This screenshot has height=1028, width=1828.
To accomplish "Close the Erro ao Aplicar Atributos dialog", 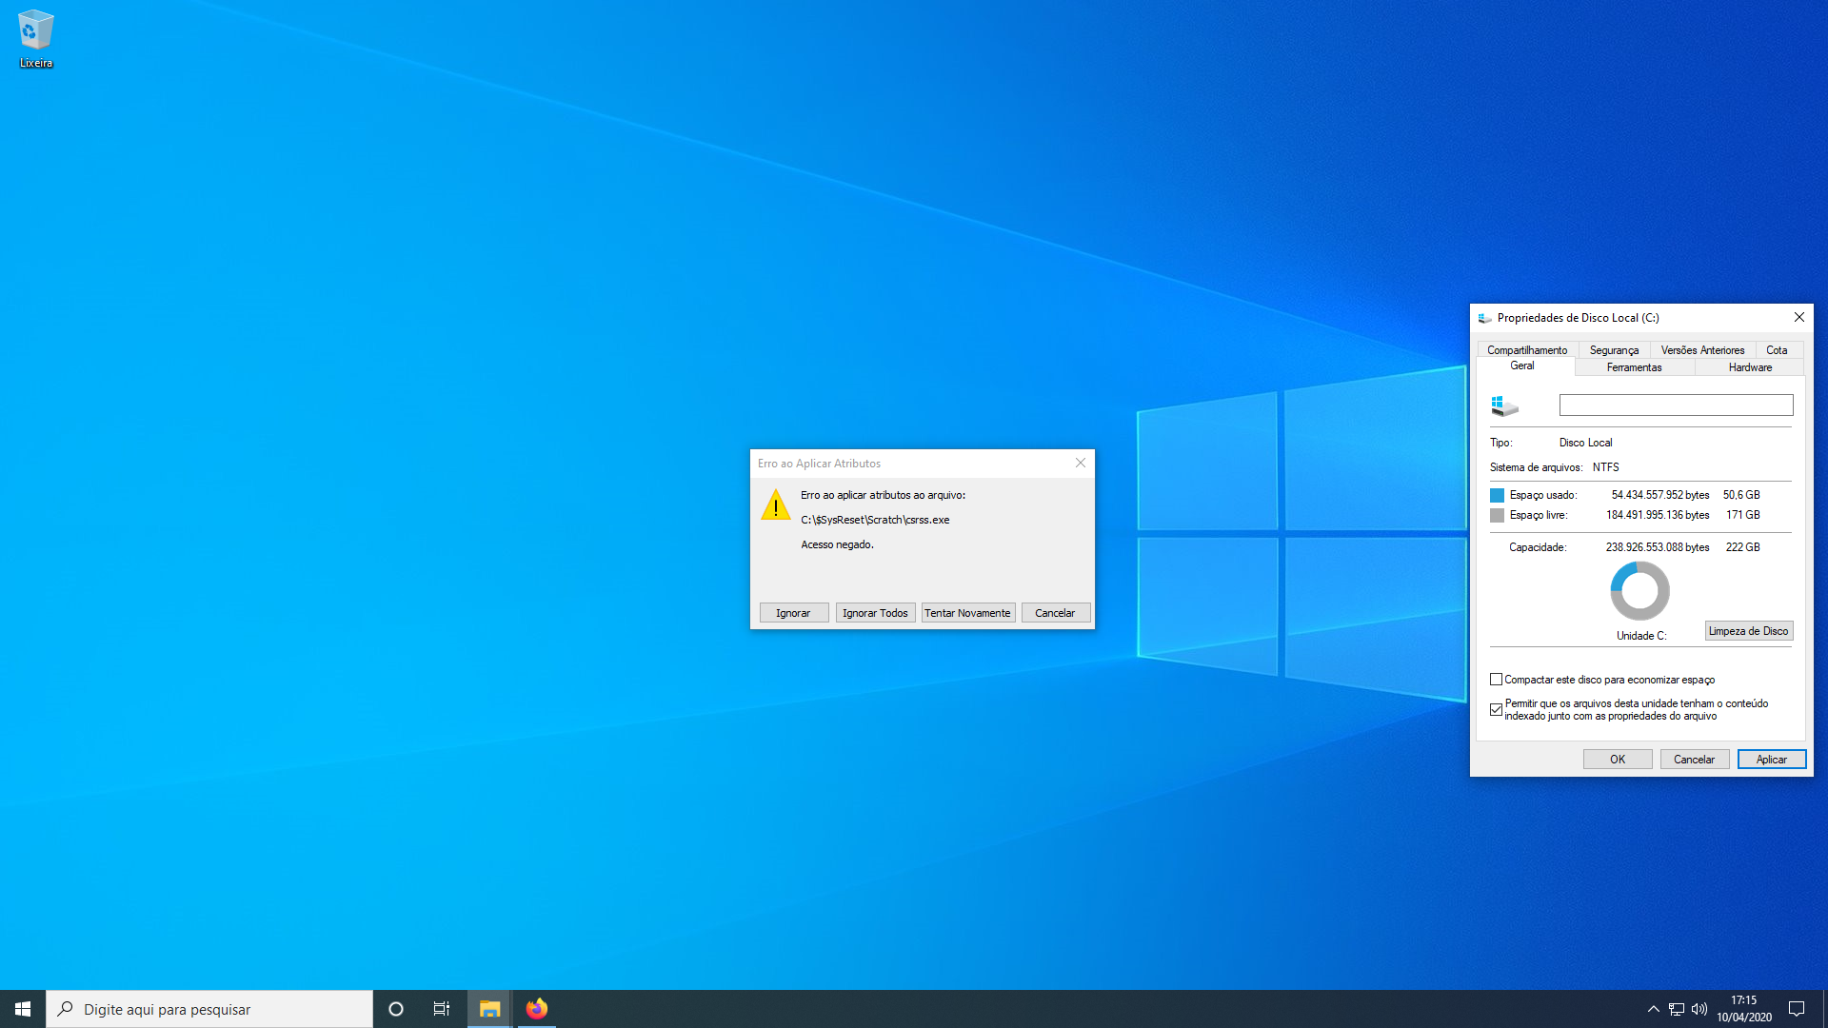I will point(1081,463).
